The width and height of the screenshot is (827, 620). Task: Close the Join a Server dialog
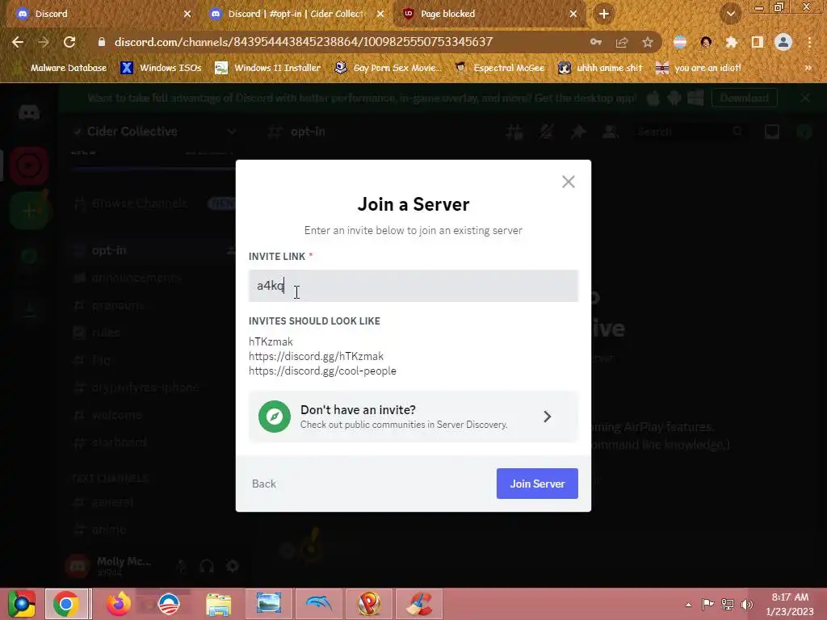click(x=568, y=182)
